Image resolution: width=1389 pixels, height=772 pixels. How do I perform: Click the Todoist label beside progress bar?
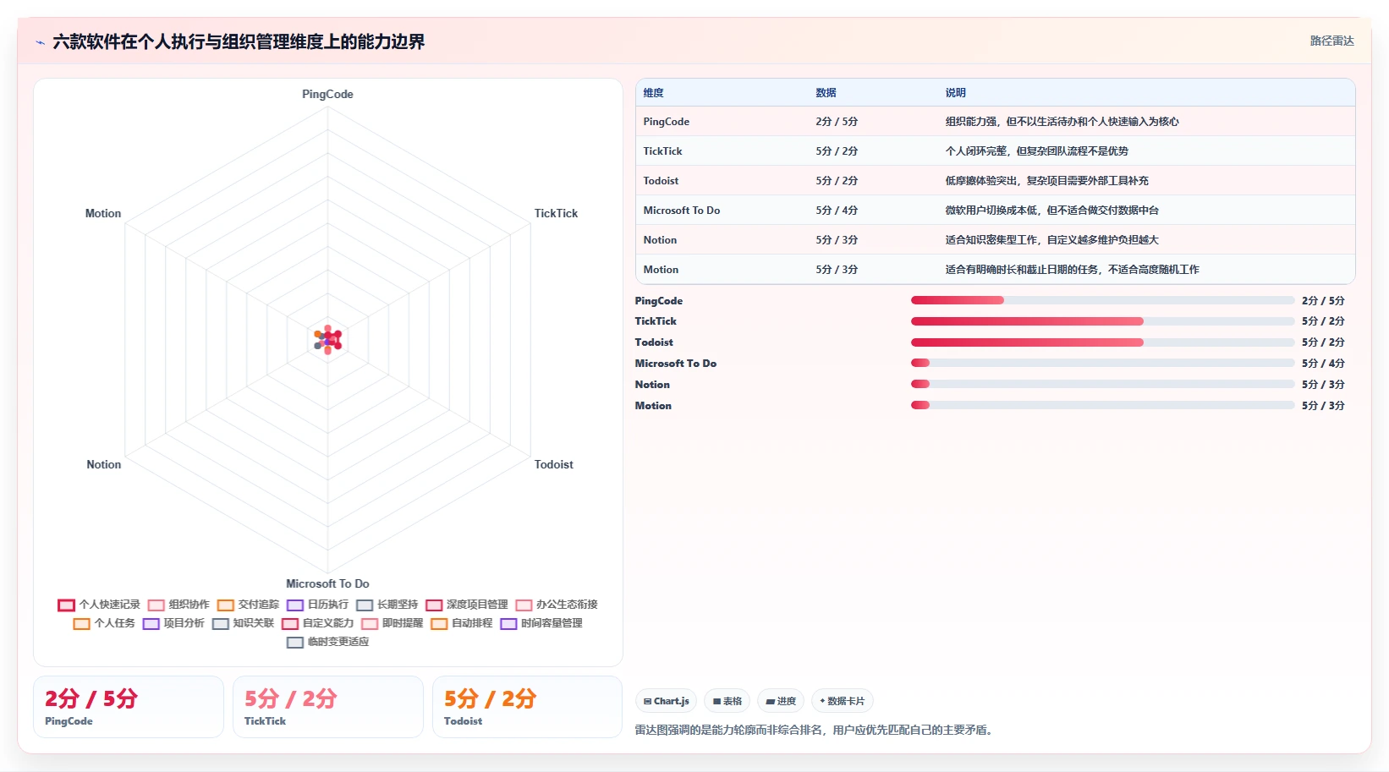(x=654, y=342)
